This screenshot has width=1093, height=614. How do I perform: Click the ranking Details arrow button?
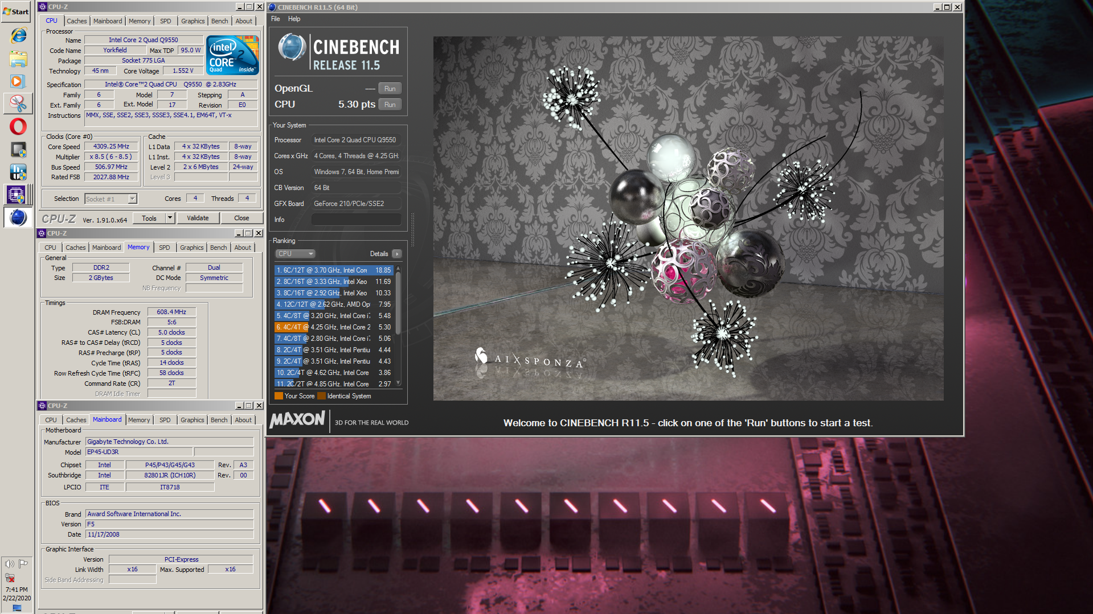tap(396, 254)
